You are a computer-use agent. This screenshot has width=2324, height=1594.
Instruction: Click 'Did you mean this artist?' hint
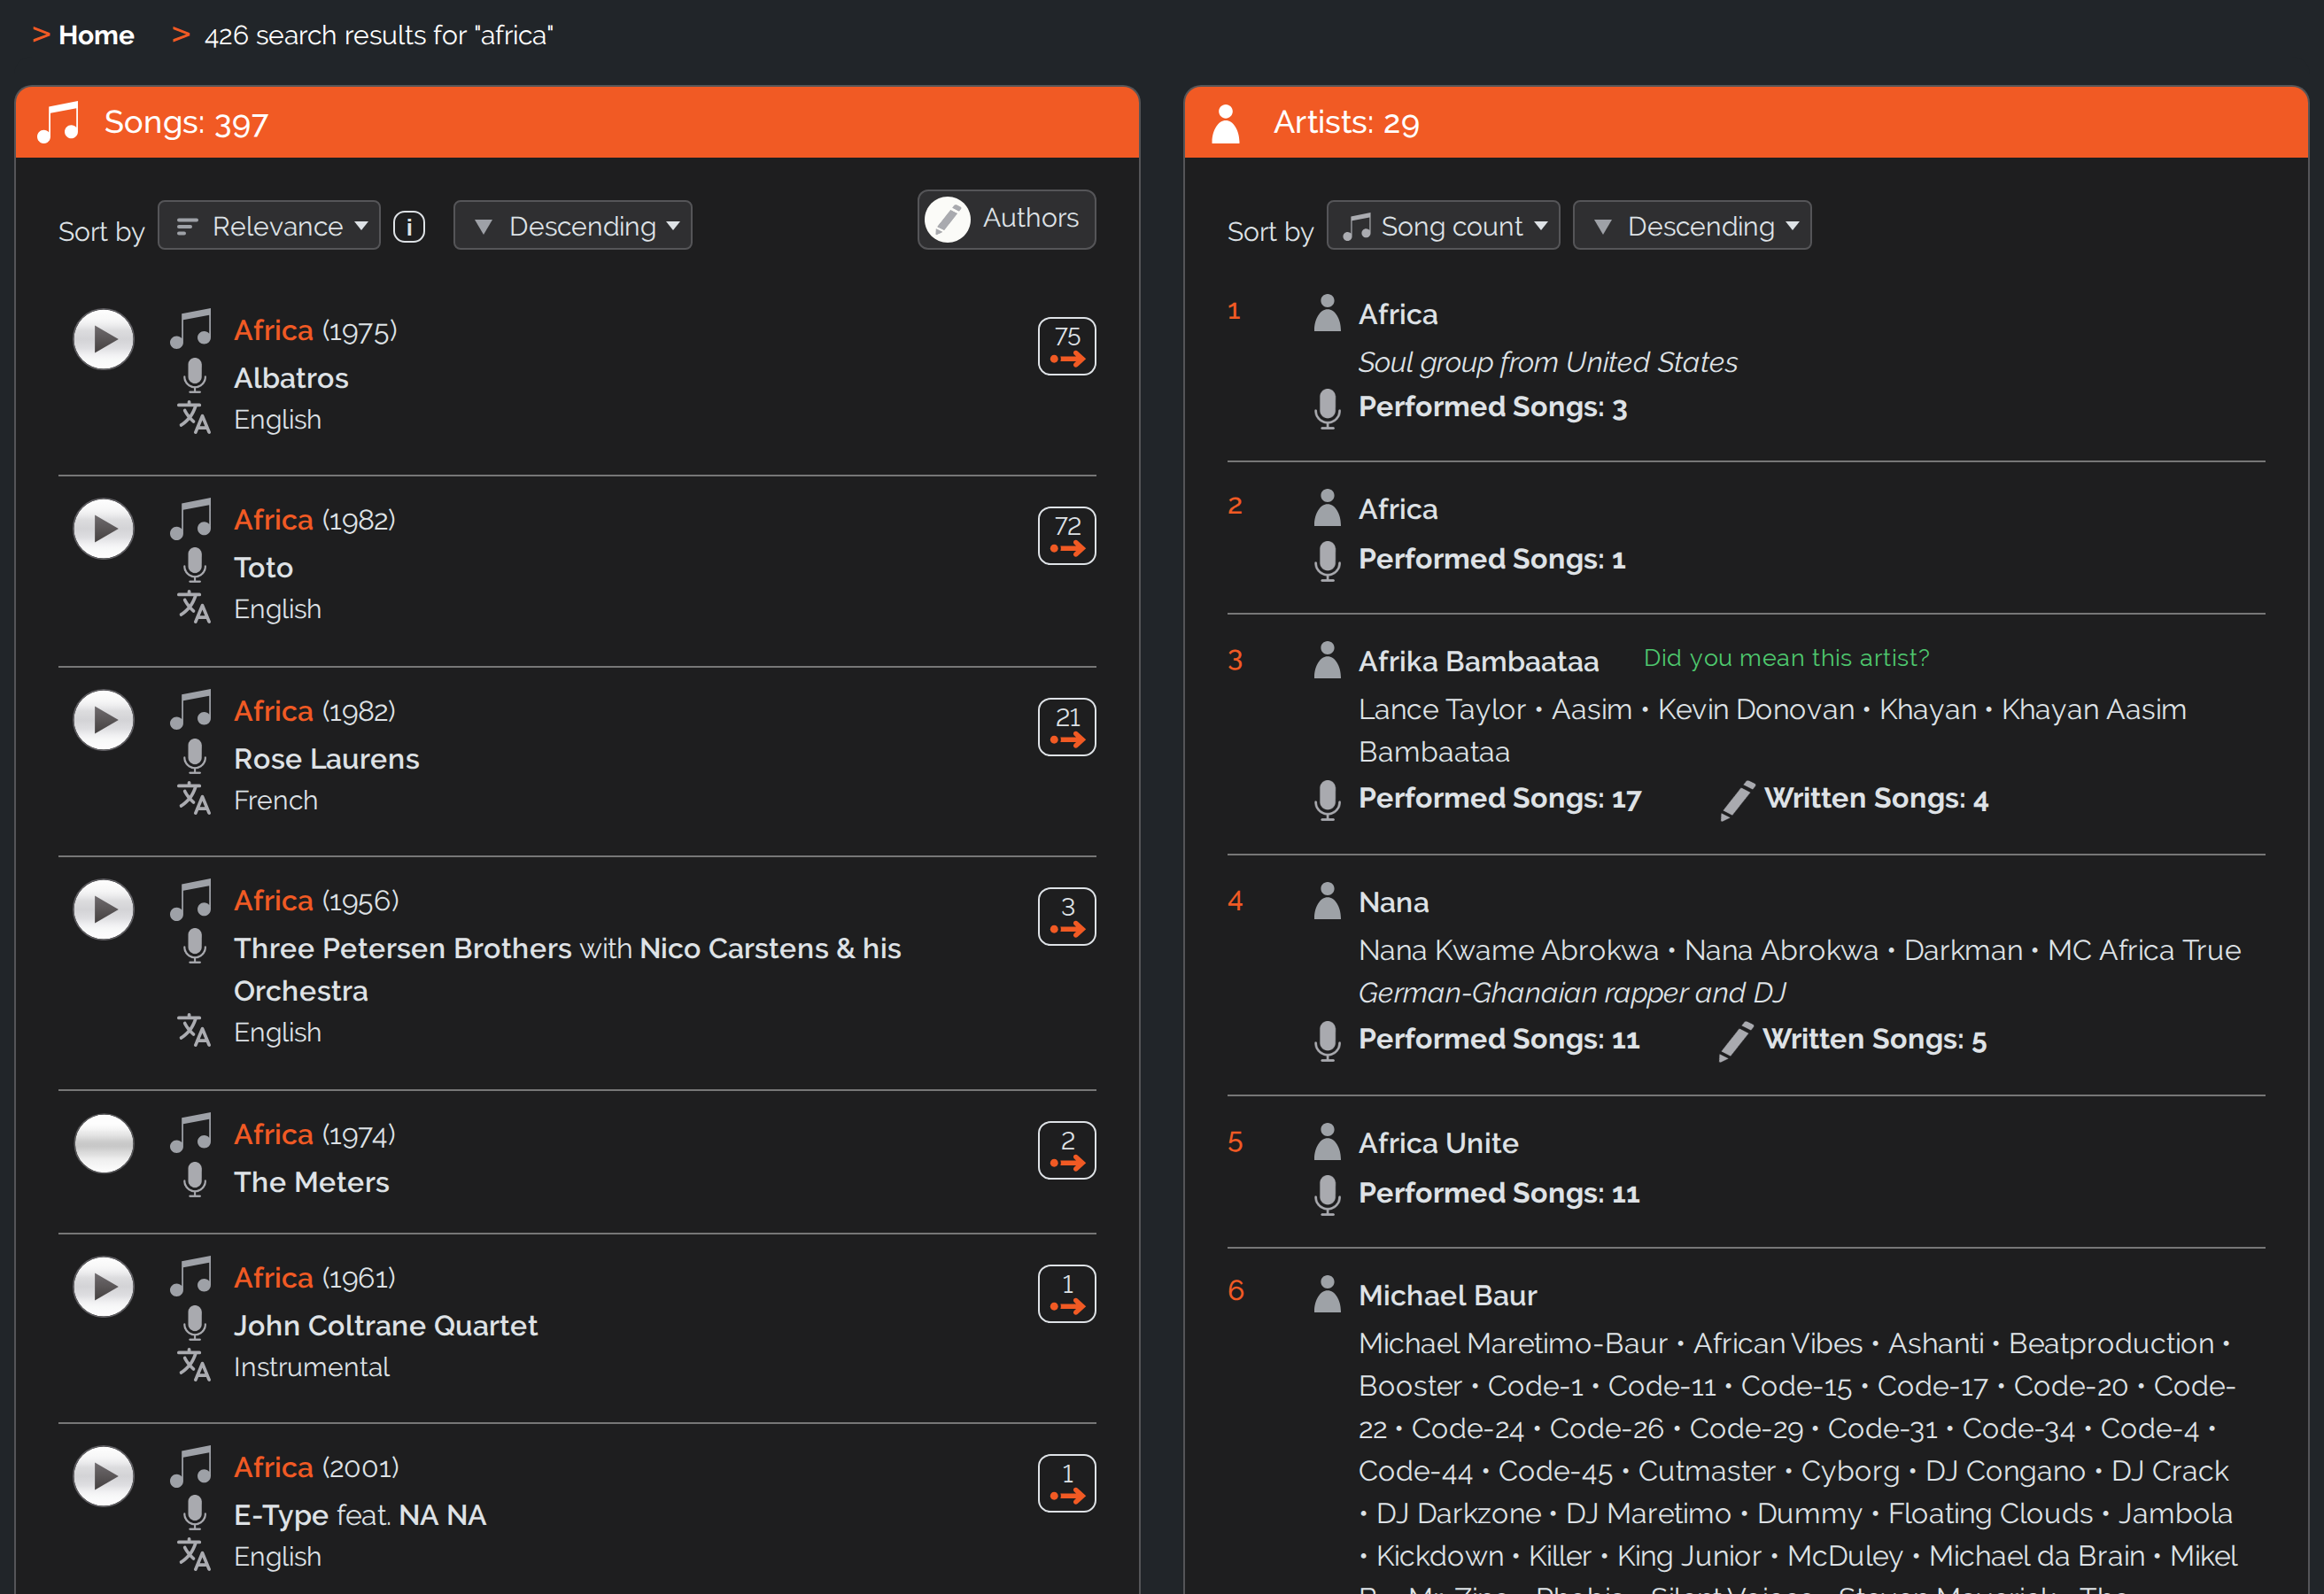click(x=1786, y=658)
